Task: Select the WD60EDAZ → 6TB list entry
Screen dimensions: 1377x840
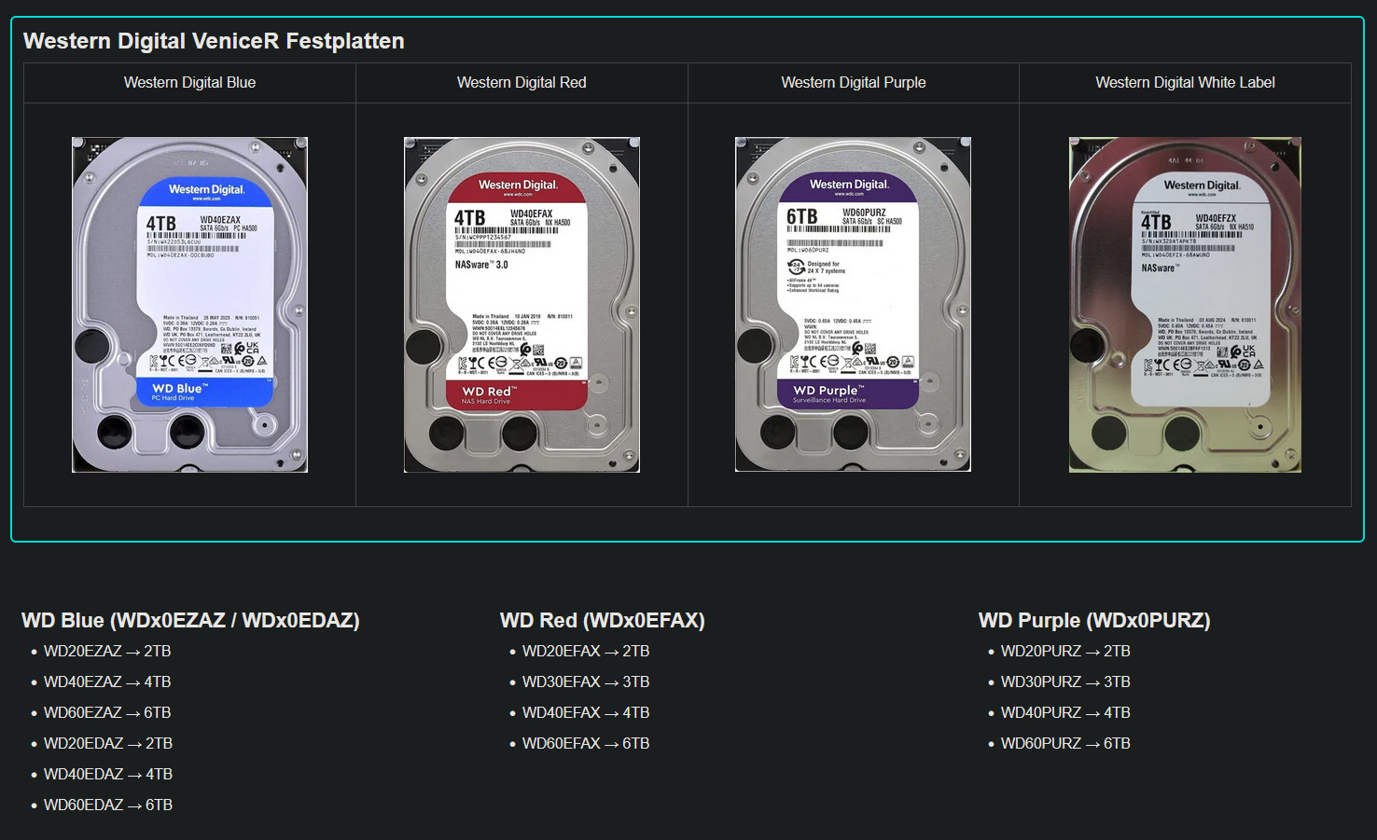Action: click(x=108, y=806)
